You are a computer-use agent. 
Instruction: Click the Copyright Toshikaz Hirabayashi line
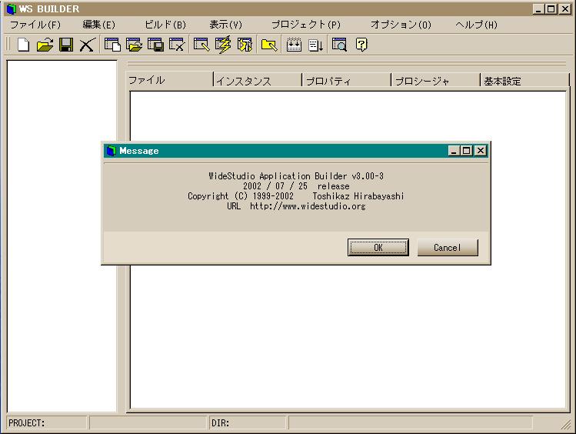point(296,196)
